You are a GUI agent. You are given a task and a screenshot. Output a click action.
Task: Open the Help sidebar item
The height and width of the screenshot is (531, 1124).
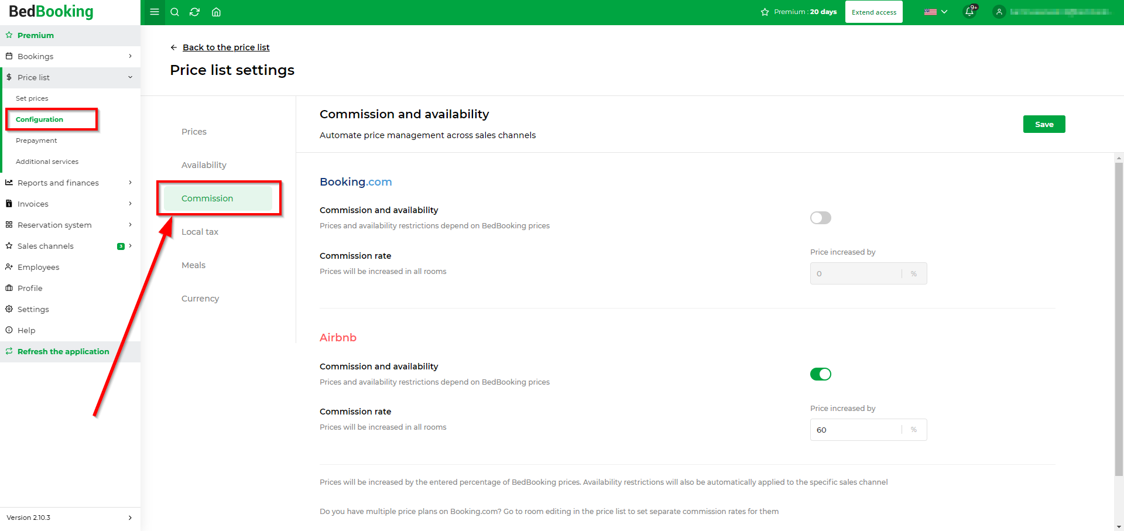(70, 330)
